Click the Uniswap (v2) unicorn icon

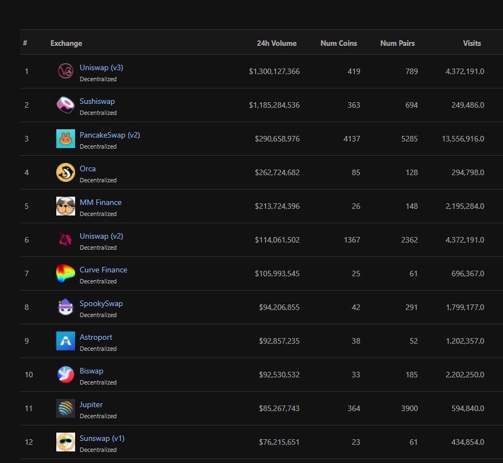tap(66, 240)
